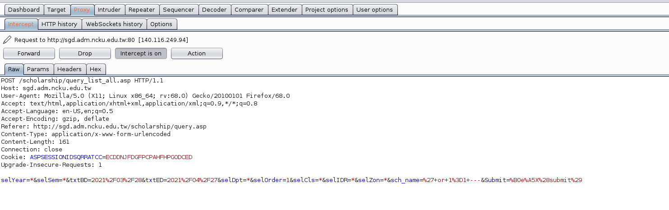Viewport: 669px width, 210px height.
Task: Click the POST /scholarship/query_list_all.asp request line
Action: [x=82, y=81]
